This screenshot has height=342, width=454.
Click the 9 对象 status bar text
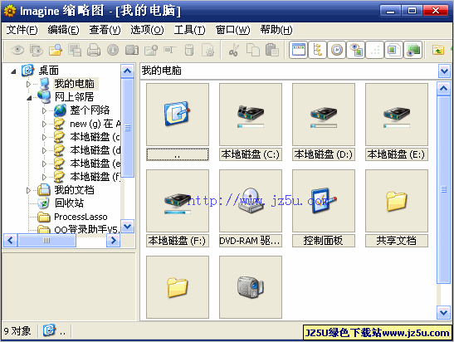(x=17, y=330)
